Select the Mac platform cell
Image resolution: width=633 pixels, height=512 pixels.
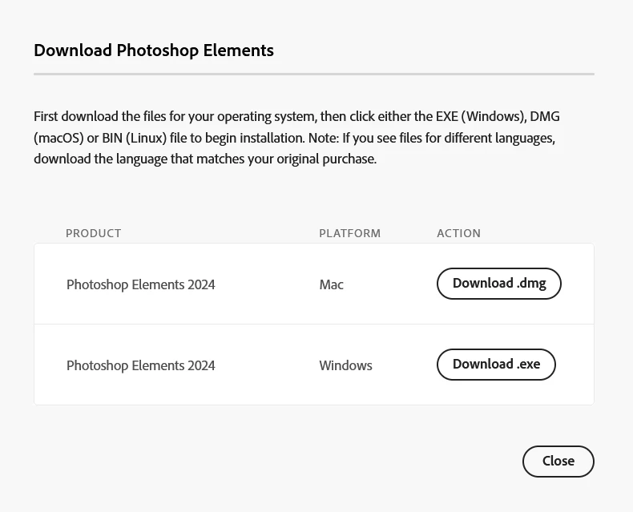click(331, 284)
